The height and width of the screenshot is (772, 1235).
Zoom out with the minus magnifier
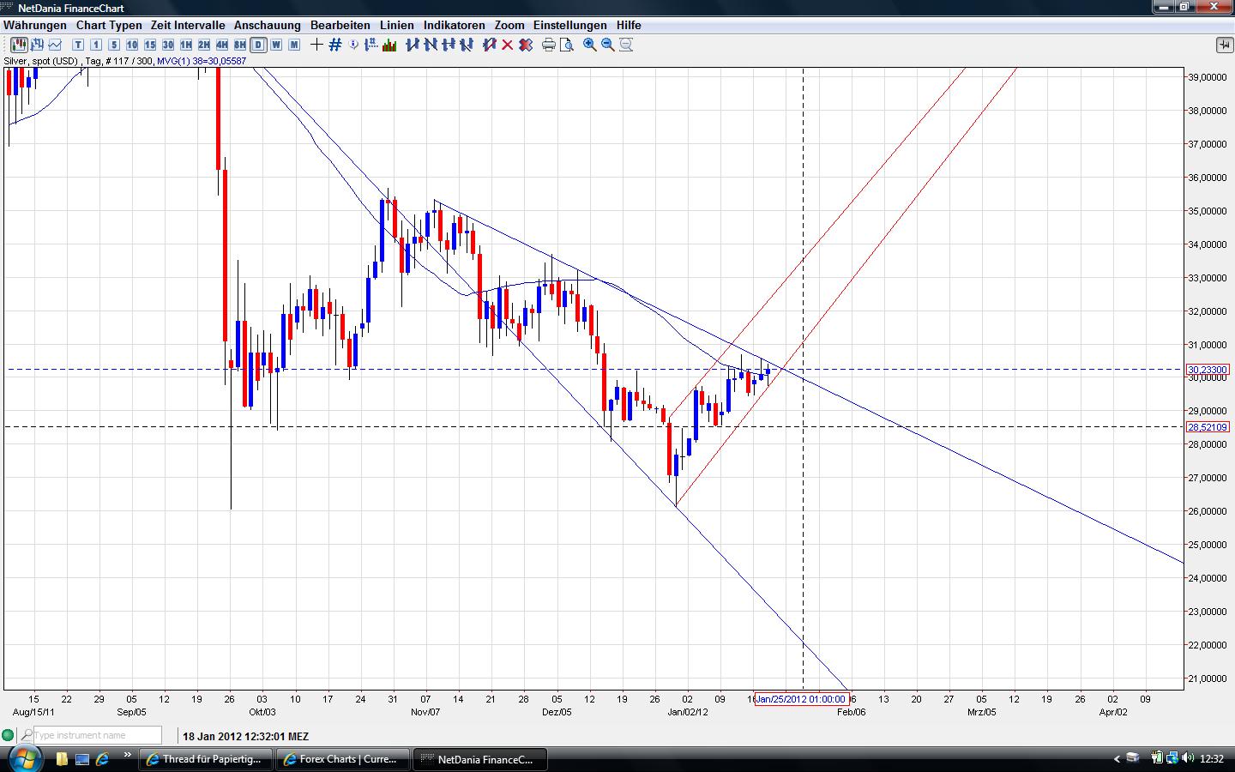tap(607, 45)
